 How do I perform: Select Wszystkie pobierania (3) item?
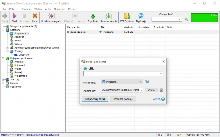click(24, 26)
